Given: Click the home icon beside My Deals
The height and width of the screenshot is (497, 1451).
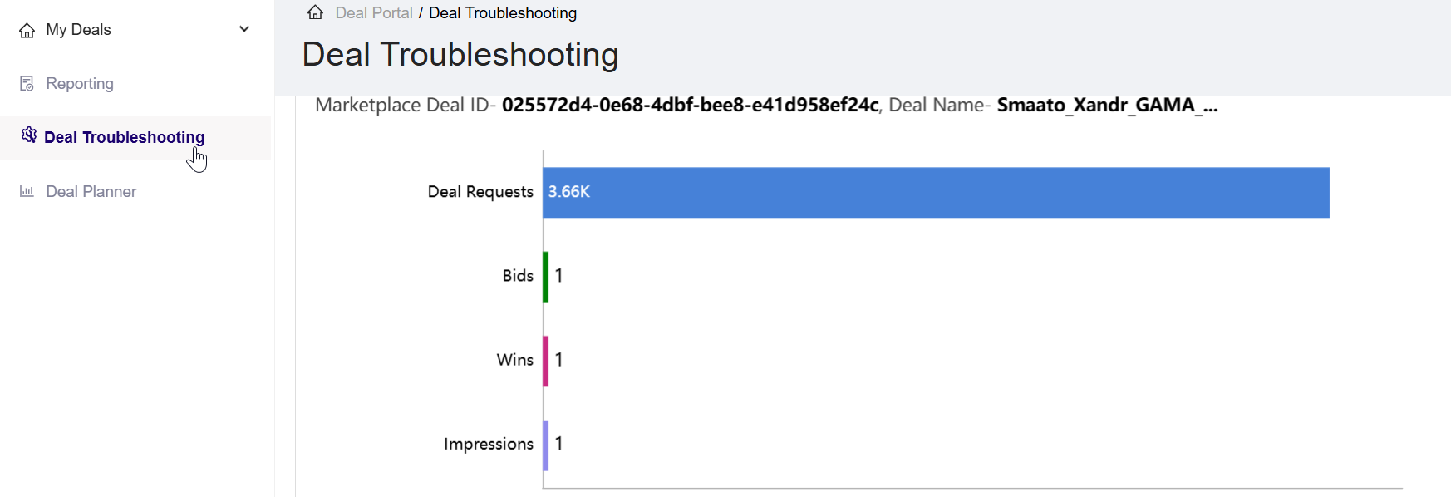Looking at the screenshot, I should [26, 29].
